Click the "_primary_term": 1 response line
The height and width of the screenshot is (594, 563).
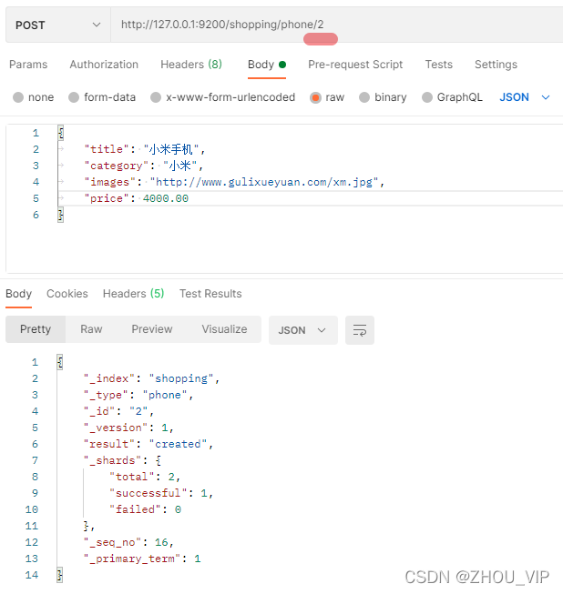142,559
